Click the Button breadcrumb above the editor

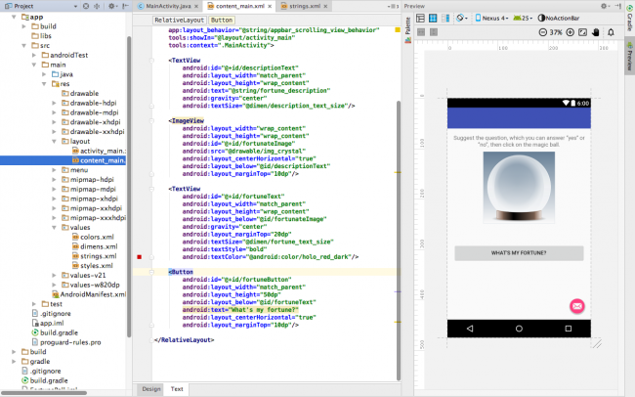pyautogui.click(x=222, y=19)
